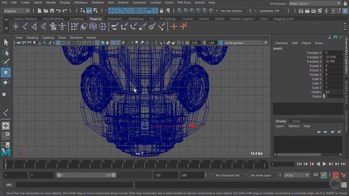Screen dimensions: 349x196
Task: Open the Layers menu in layer editor
Action: [x=280, y=126]
